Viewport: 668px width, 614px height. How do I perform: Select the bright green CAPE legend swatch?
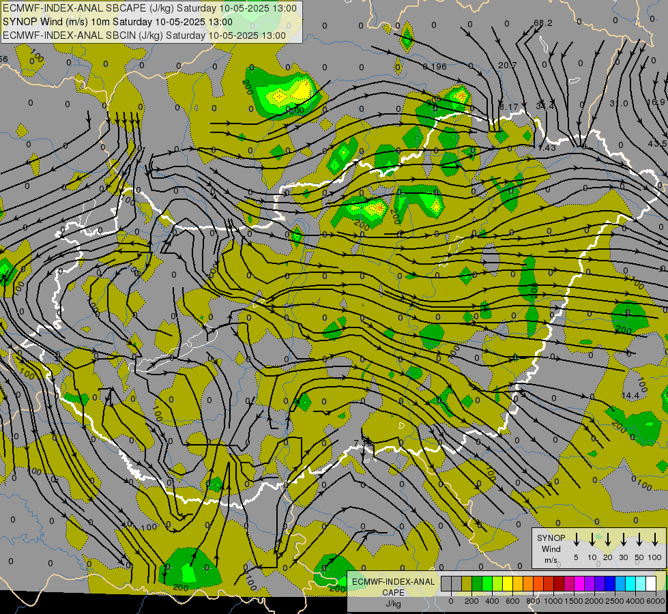[487, 583]
